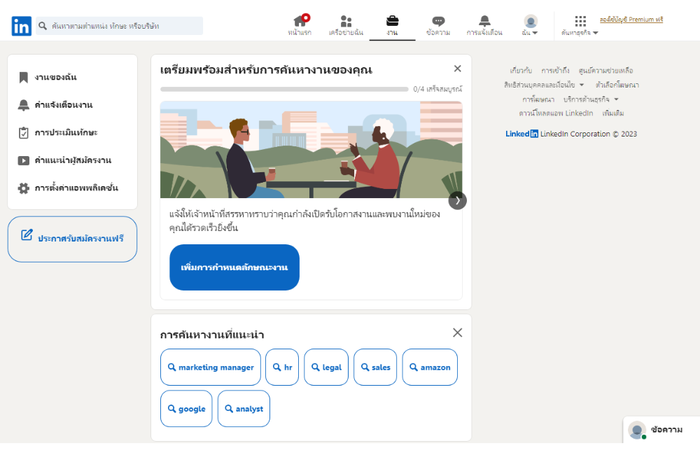Open Skill assessments clipboard icon
700x455 pixels.
click(24, 133)
